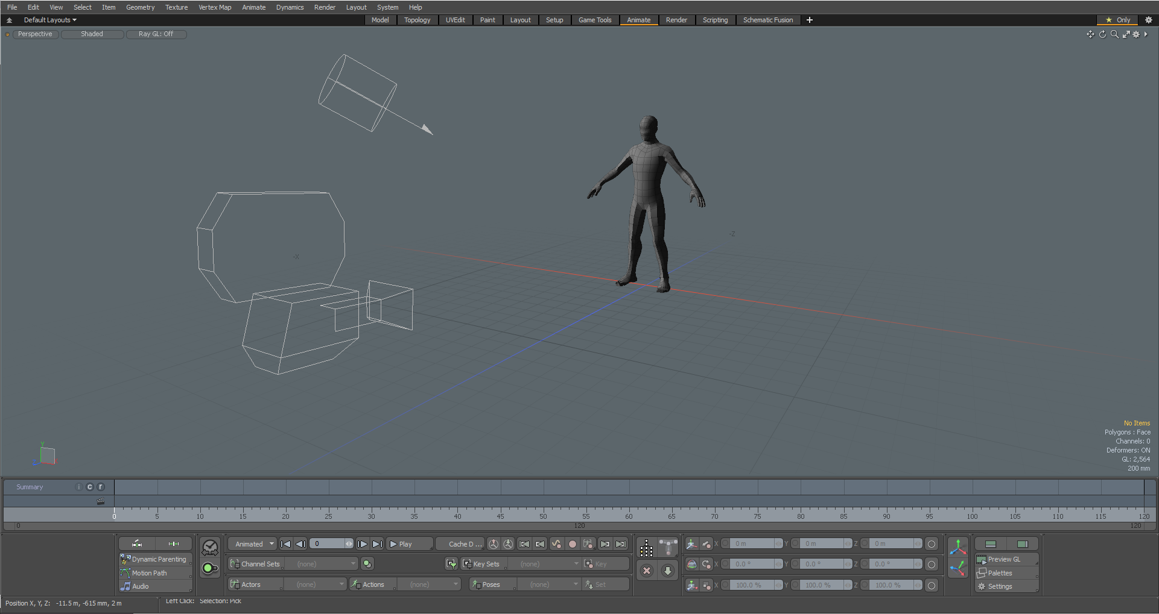Click the Dynamic Parenting tool
Screen dimensions: 1159x614
(158, 559)
